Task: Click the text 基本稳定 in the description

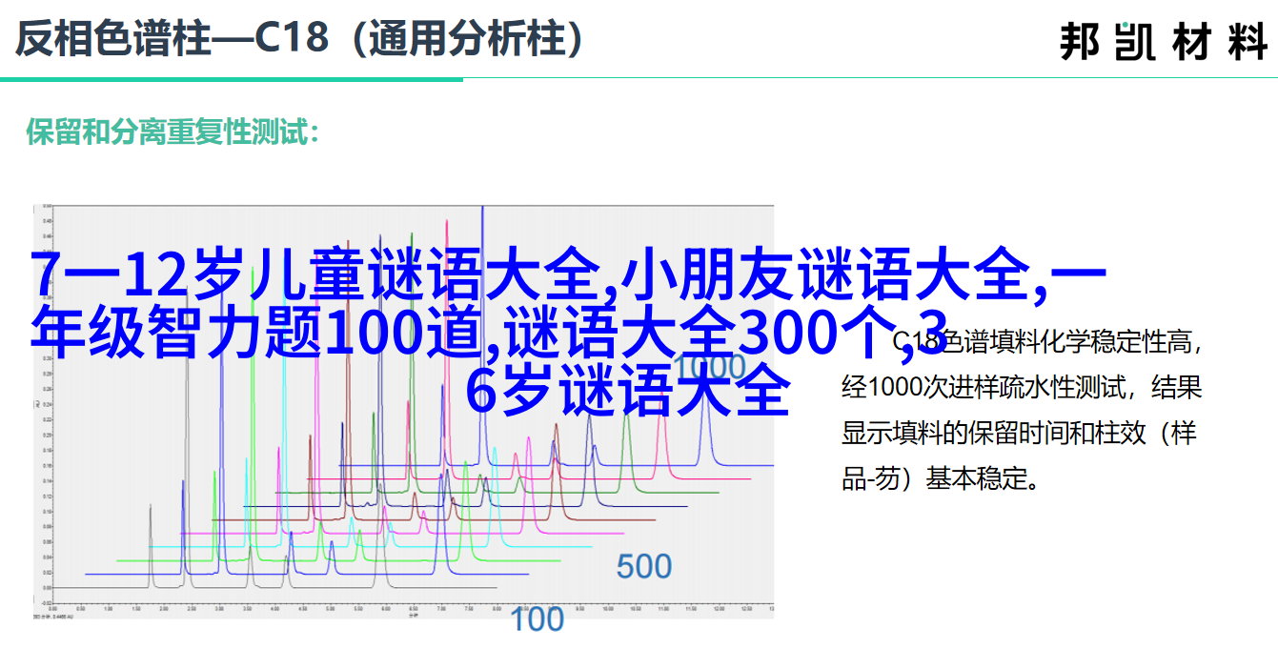Action: coord(982,478)
